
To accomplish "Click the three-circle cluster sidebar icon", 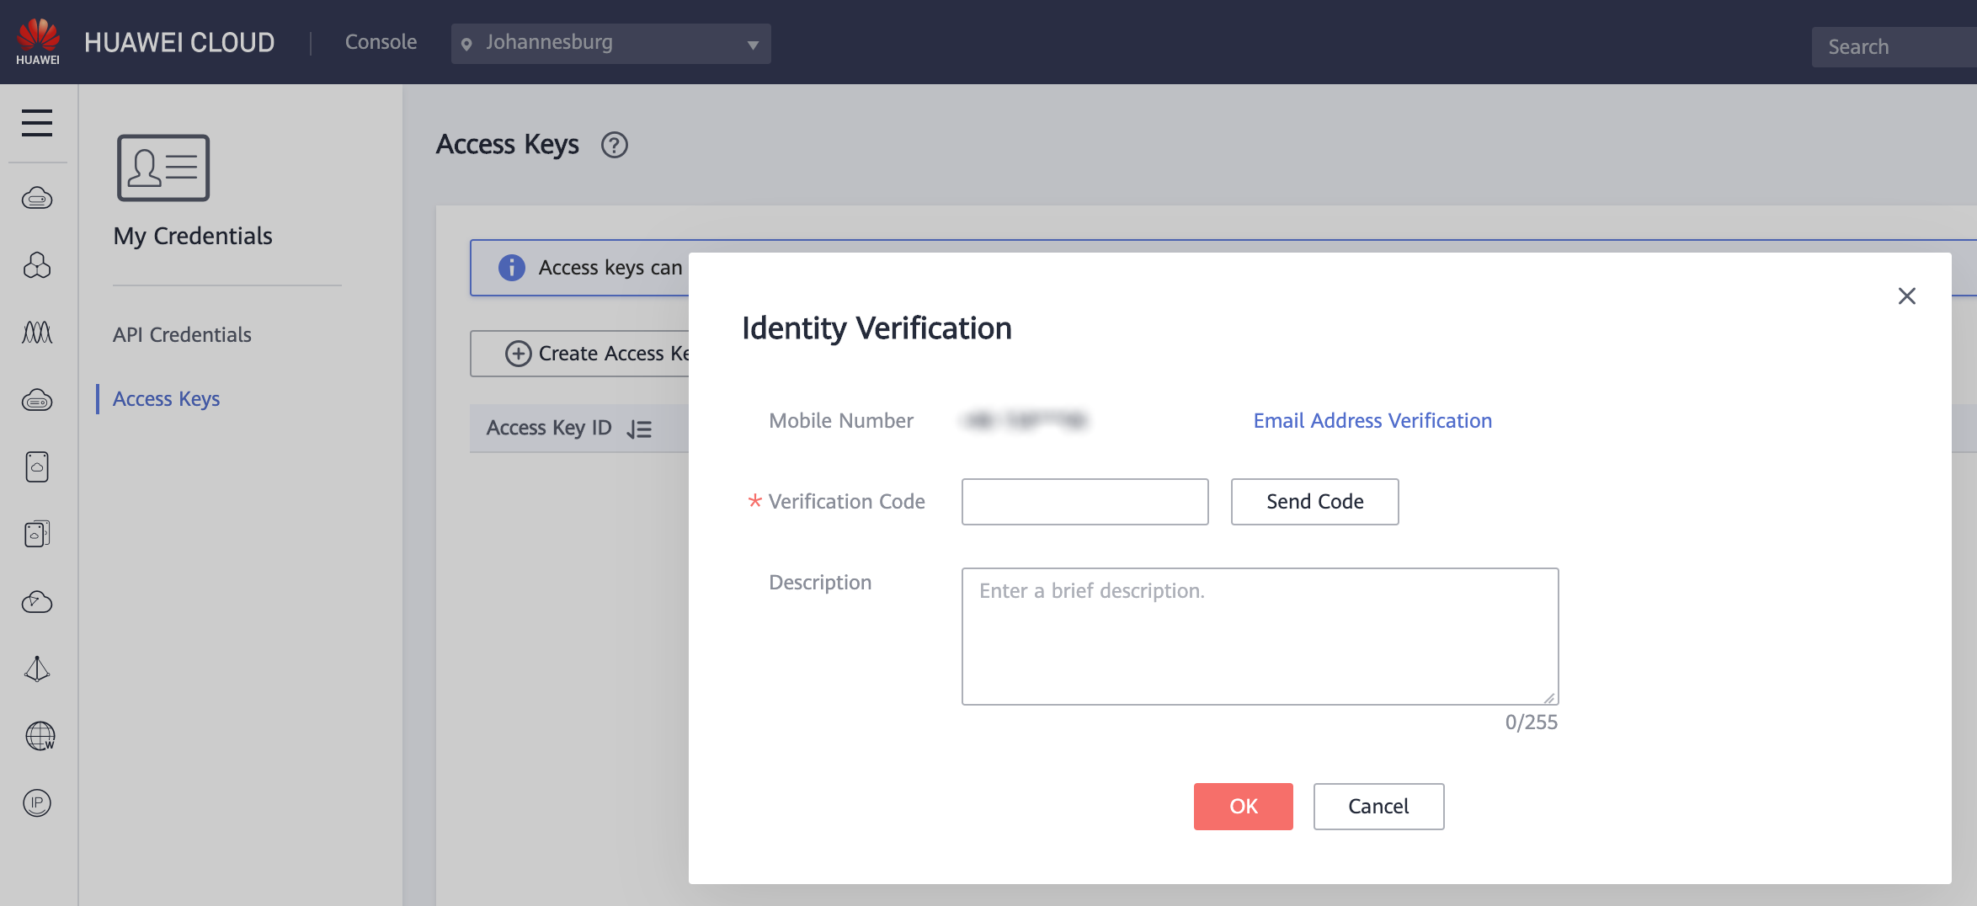I will click(37, 265).
